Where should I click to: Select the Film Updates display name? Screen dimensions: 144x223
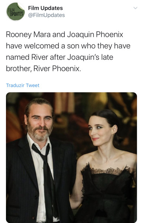(45, 8)
